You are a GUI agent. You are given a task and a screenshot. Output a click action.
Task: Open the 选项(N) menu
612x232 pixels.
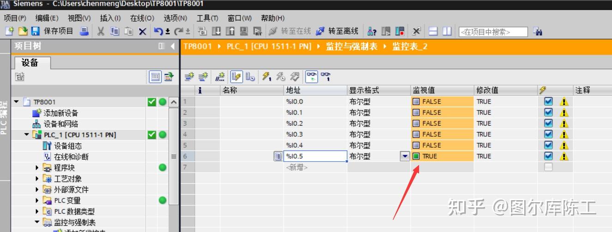pyautogui.click(x=175, y=18)
